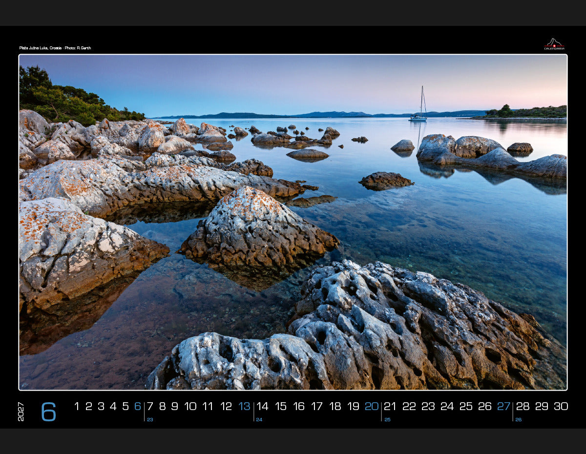Select day 10 in the calendar strip
586x454 pixels.
tap(190, 406)
